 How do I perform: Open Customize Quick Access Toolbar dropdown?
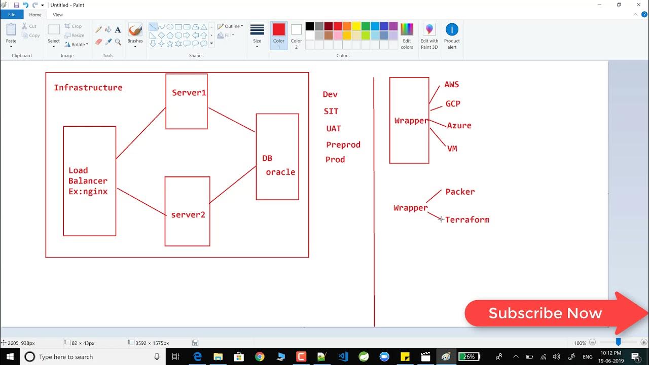point(43,5)
